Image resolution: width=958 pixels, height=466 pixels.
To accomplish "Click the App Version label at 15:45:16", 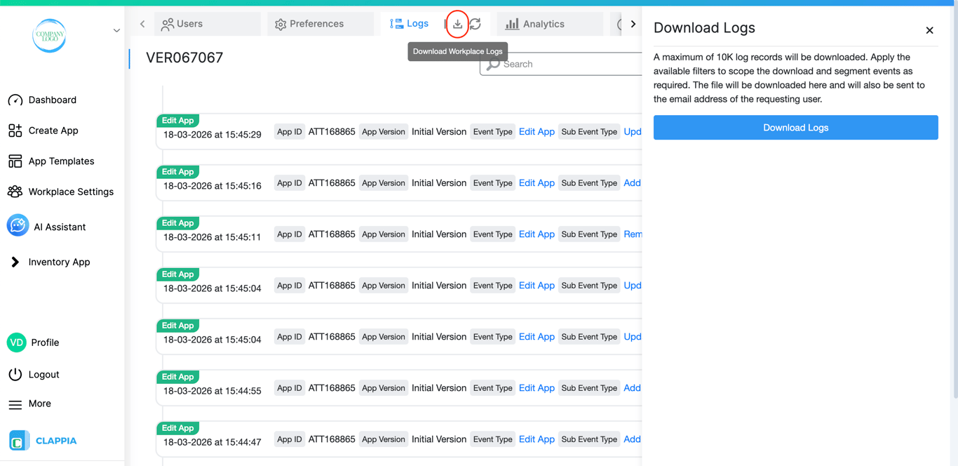I will [x=384, y=183].
